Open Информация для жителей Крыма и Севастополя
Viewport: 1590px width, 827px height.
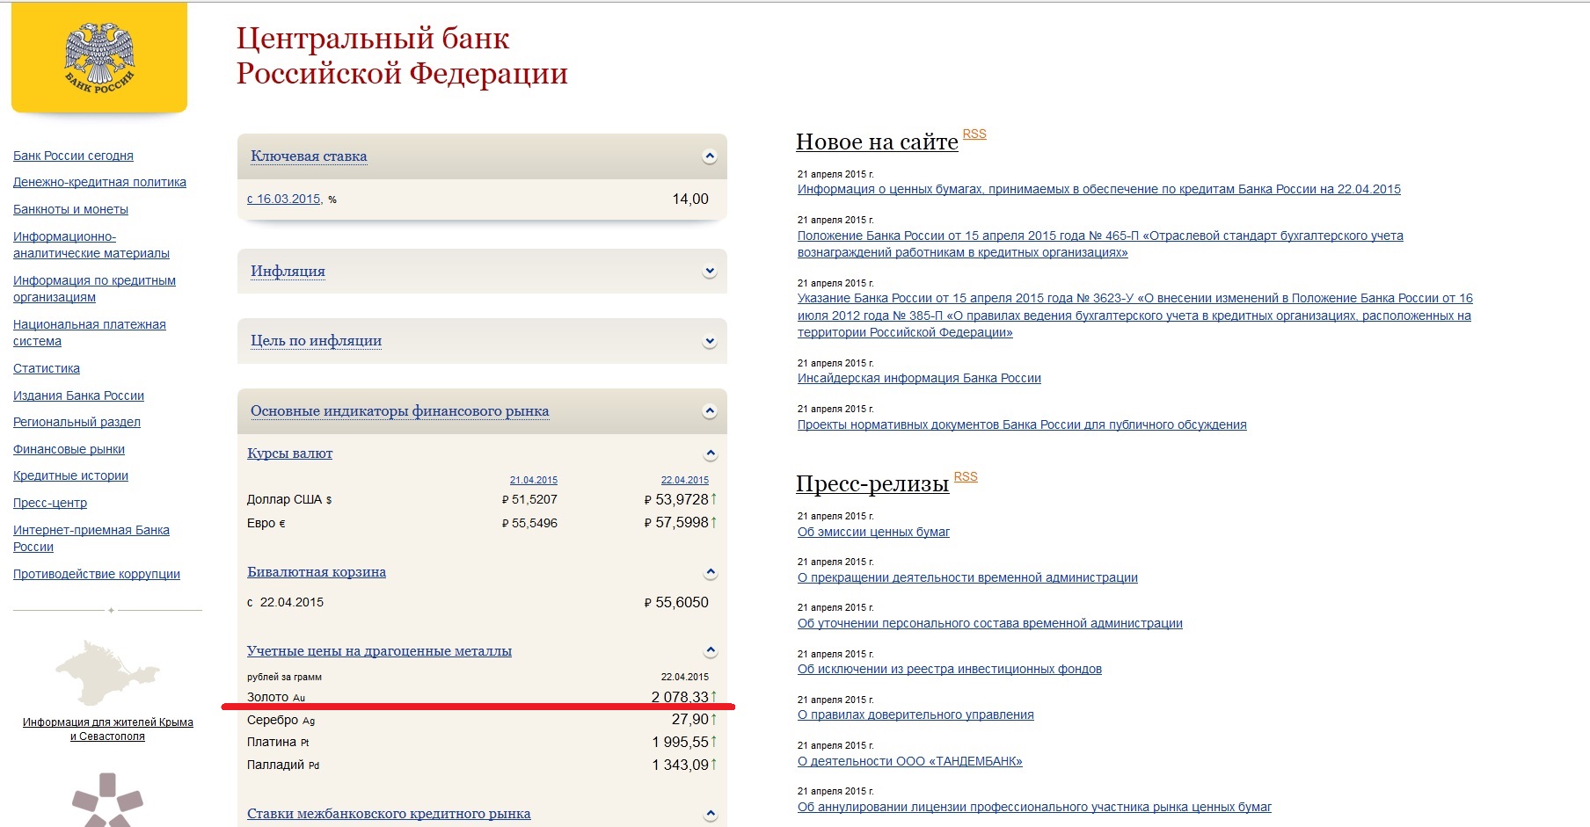point(107,729)
